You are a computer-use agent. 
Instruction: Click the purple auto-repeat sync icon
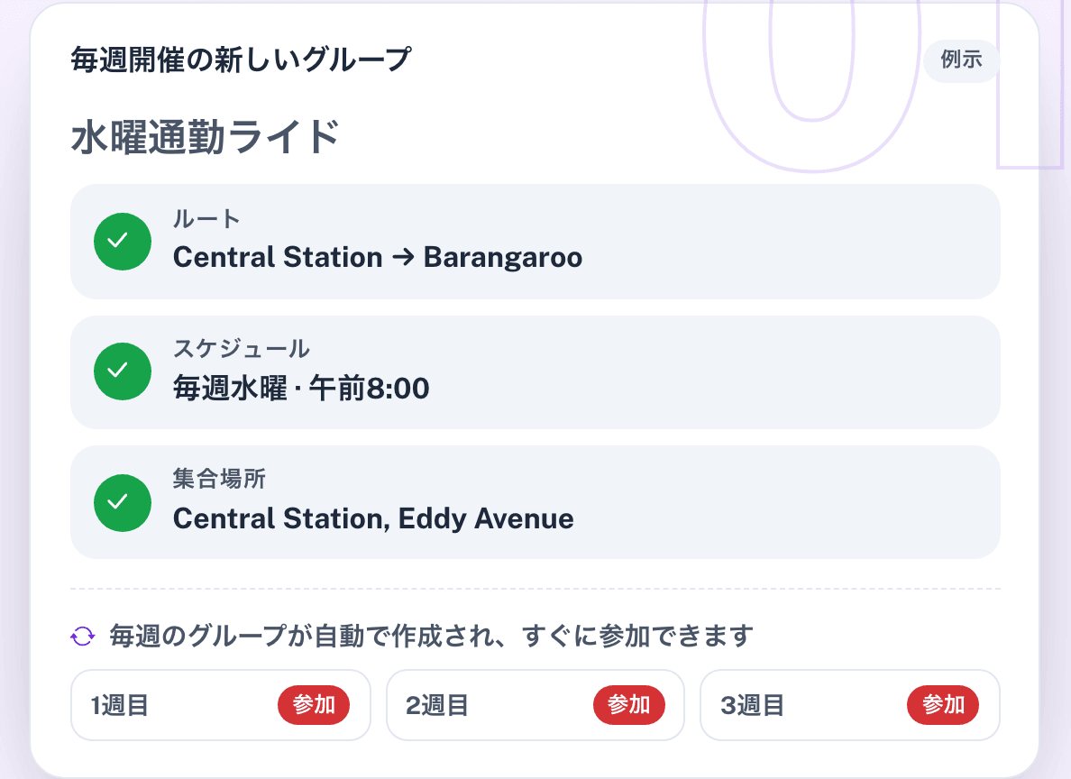click(83, 637)
